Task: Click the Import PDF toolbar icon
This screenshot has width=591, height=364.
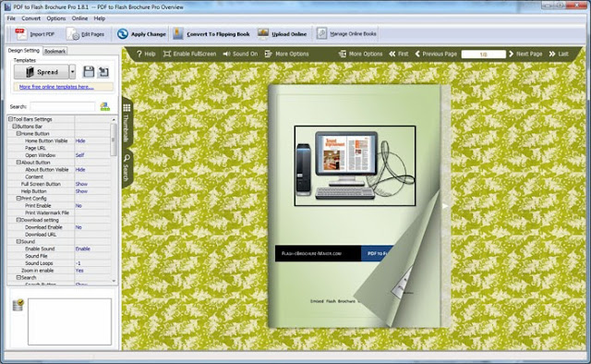Action: pos(20,34)
